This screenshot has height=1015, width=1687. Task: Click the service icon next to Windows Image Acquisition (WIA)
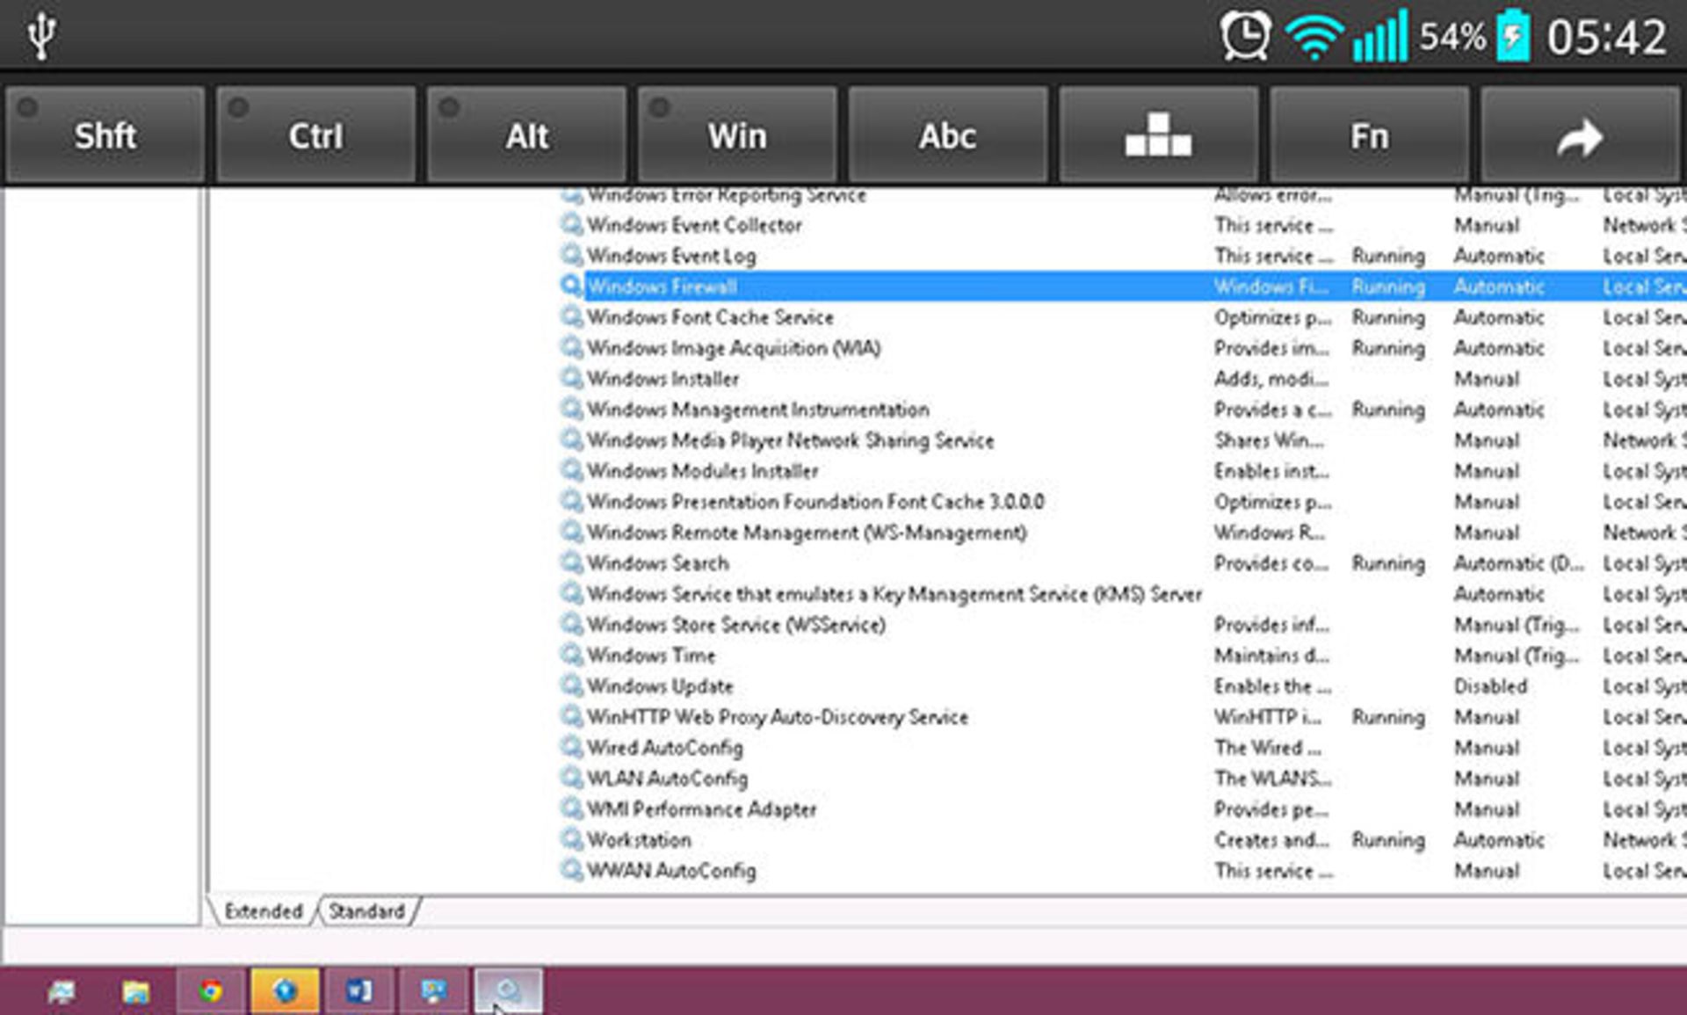[572, 348]
